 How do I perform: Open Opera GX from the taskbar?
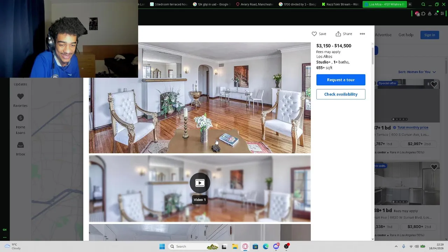(x=245, y=246)
